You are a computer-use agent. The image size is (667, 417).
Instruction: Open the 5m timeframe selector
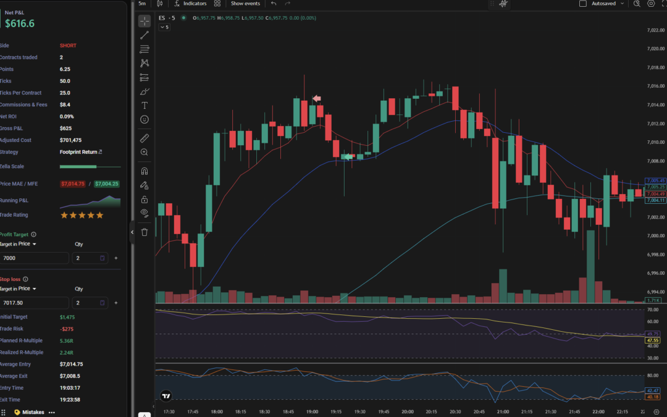(x=142, y=4)
